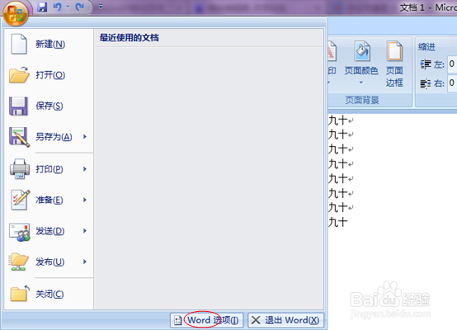Click the 页面边框 page icon
Viewport: 457px width, 330px height.
[394, 51]
